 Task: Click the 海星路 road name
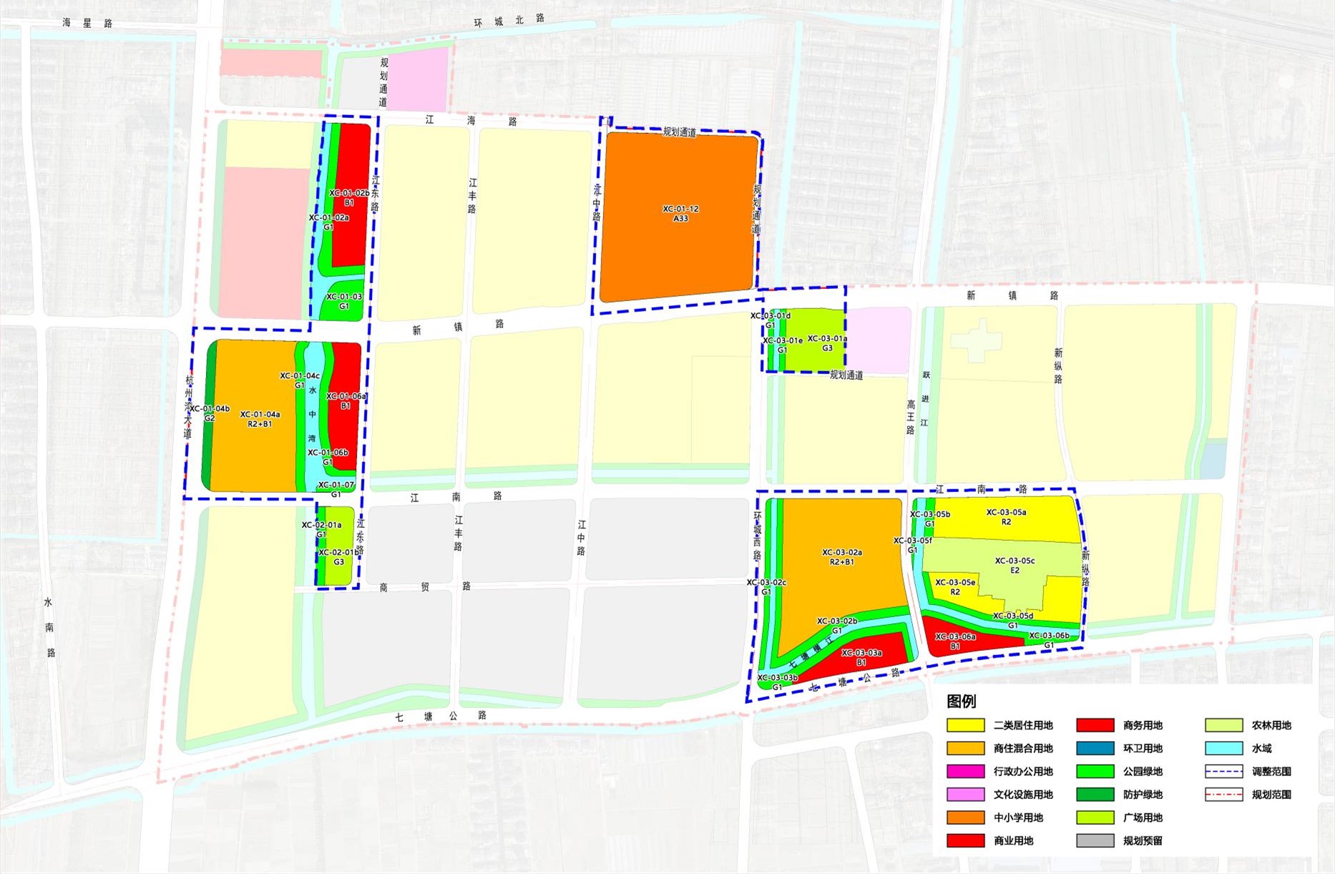pos(87,23)
